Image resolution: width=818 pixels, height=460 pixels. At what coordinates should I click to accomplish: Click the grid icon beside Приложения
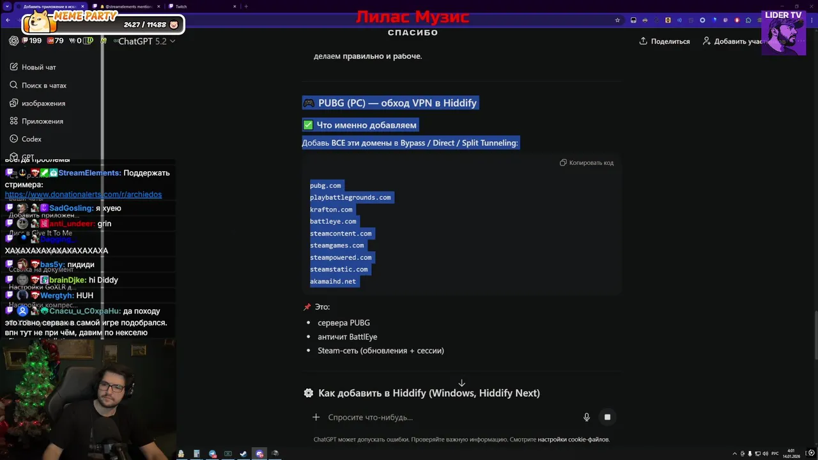point(13,121)
